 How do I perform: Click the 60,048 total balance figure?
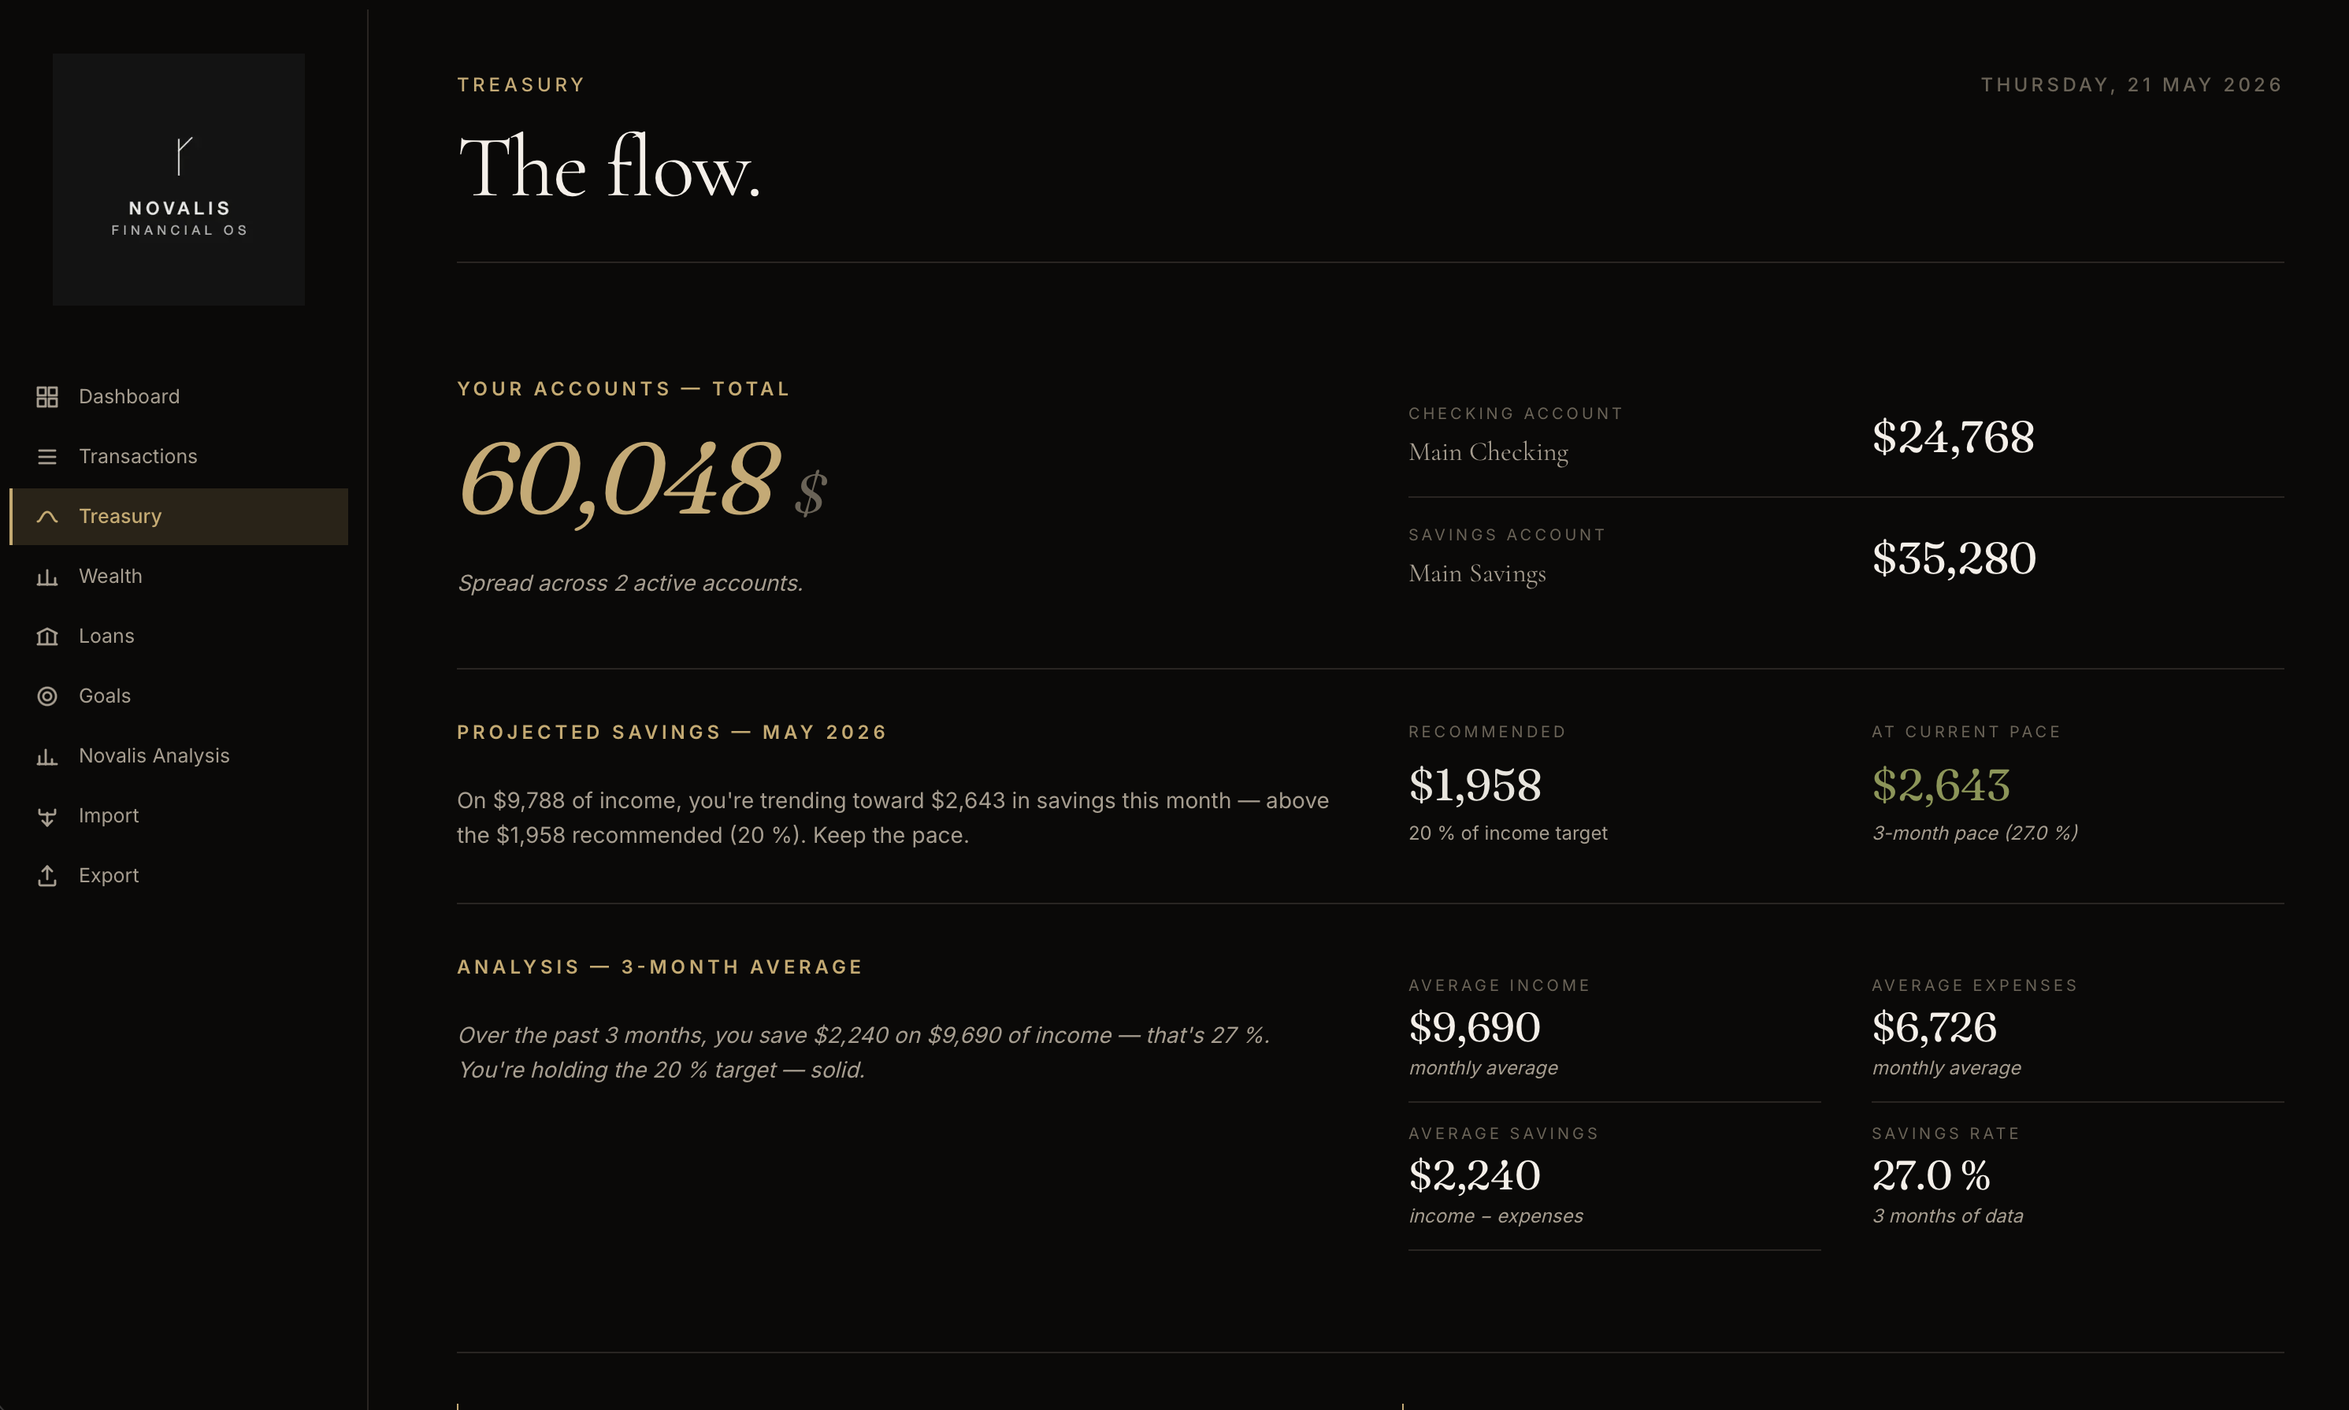click(x=619, y=480)
